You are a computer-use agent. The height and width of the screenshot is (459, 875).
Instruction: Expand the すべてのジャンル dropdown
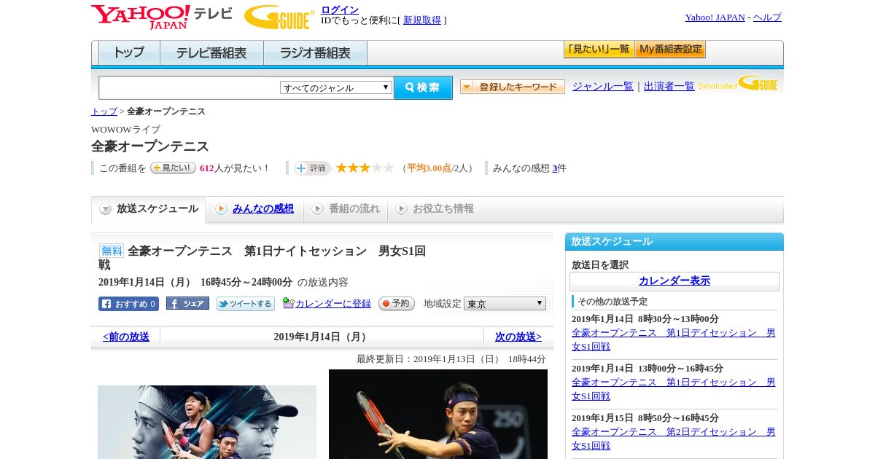click(x=336, y=87)
